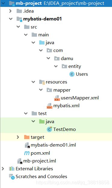The width and height of the screenshot is (112, 188).
Task: Collapse the mb-project root node
Action: pos(3,3)
